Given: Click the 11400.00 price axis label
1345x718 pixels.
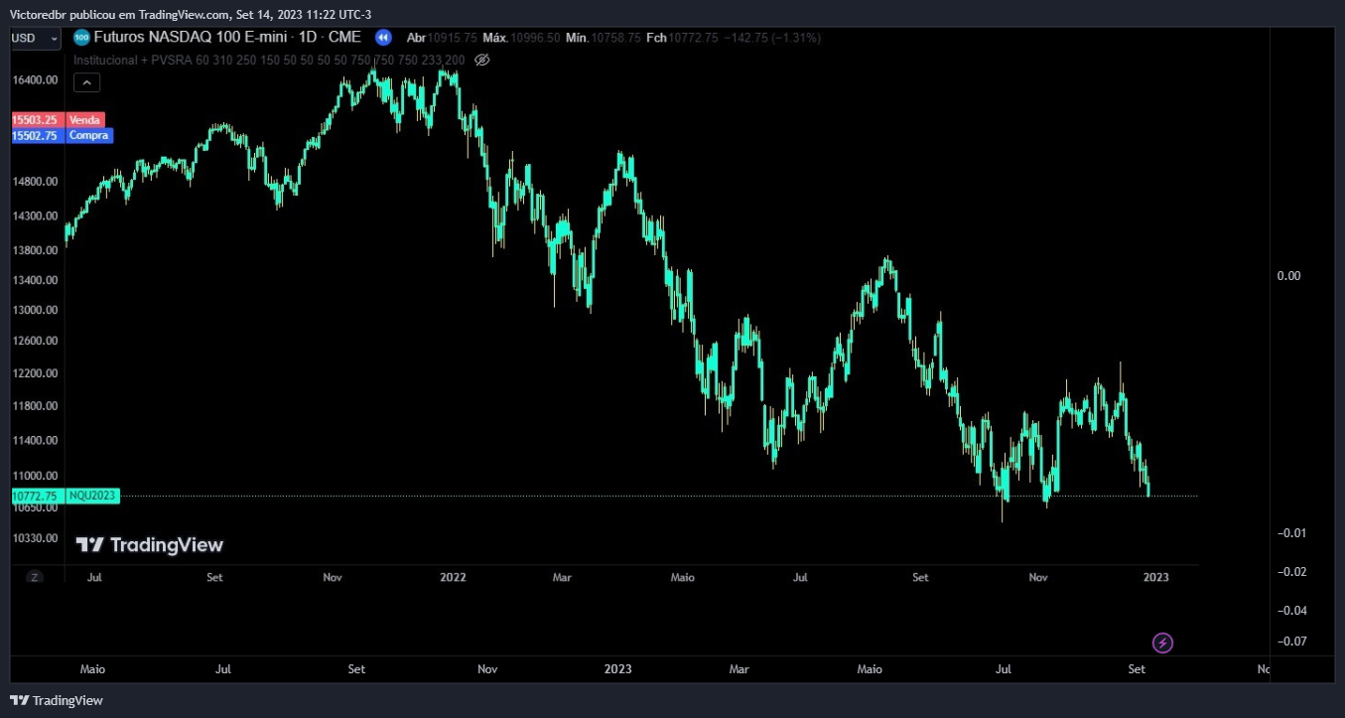Looking at the screenshot, I should click(36, 440).
